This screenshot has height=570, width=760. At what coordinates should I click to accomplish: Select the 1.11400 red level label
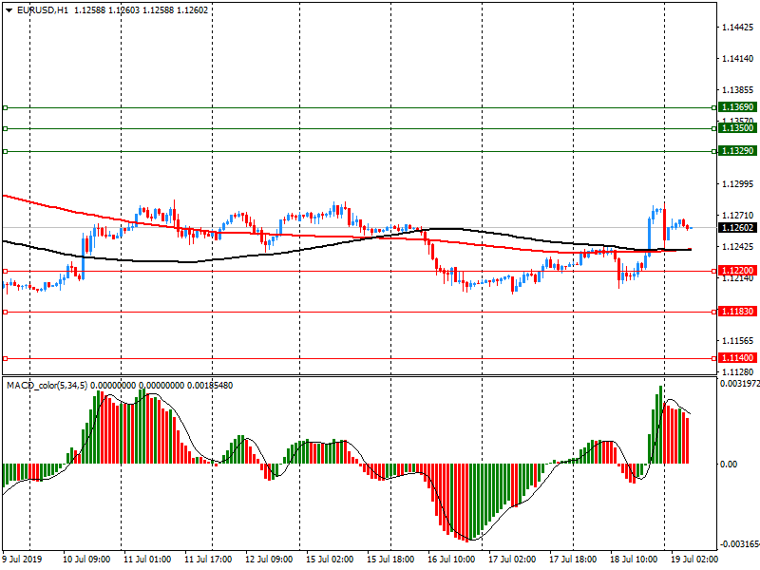click(x=737, y=358)
